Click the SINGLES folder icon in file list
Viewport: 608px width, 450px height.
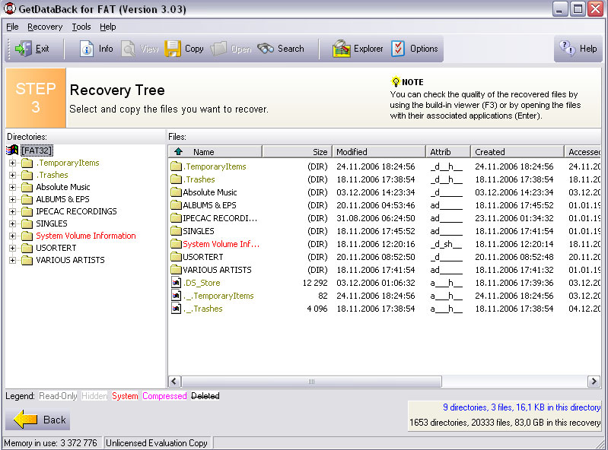[x=176, y=231]
